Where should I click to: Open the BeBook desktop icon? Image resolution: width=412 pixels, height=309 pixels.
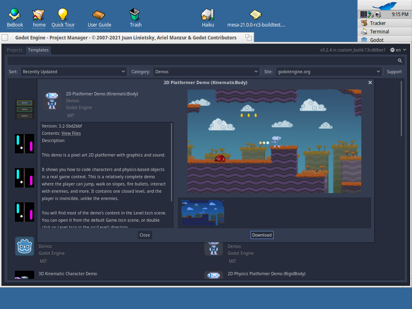15,18
